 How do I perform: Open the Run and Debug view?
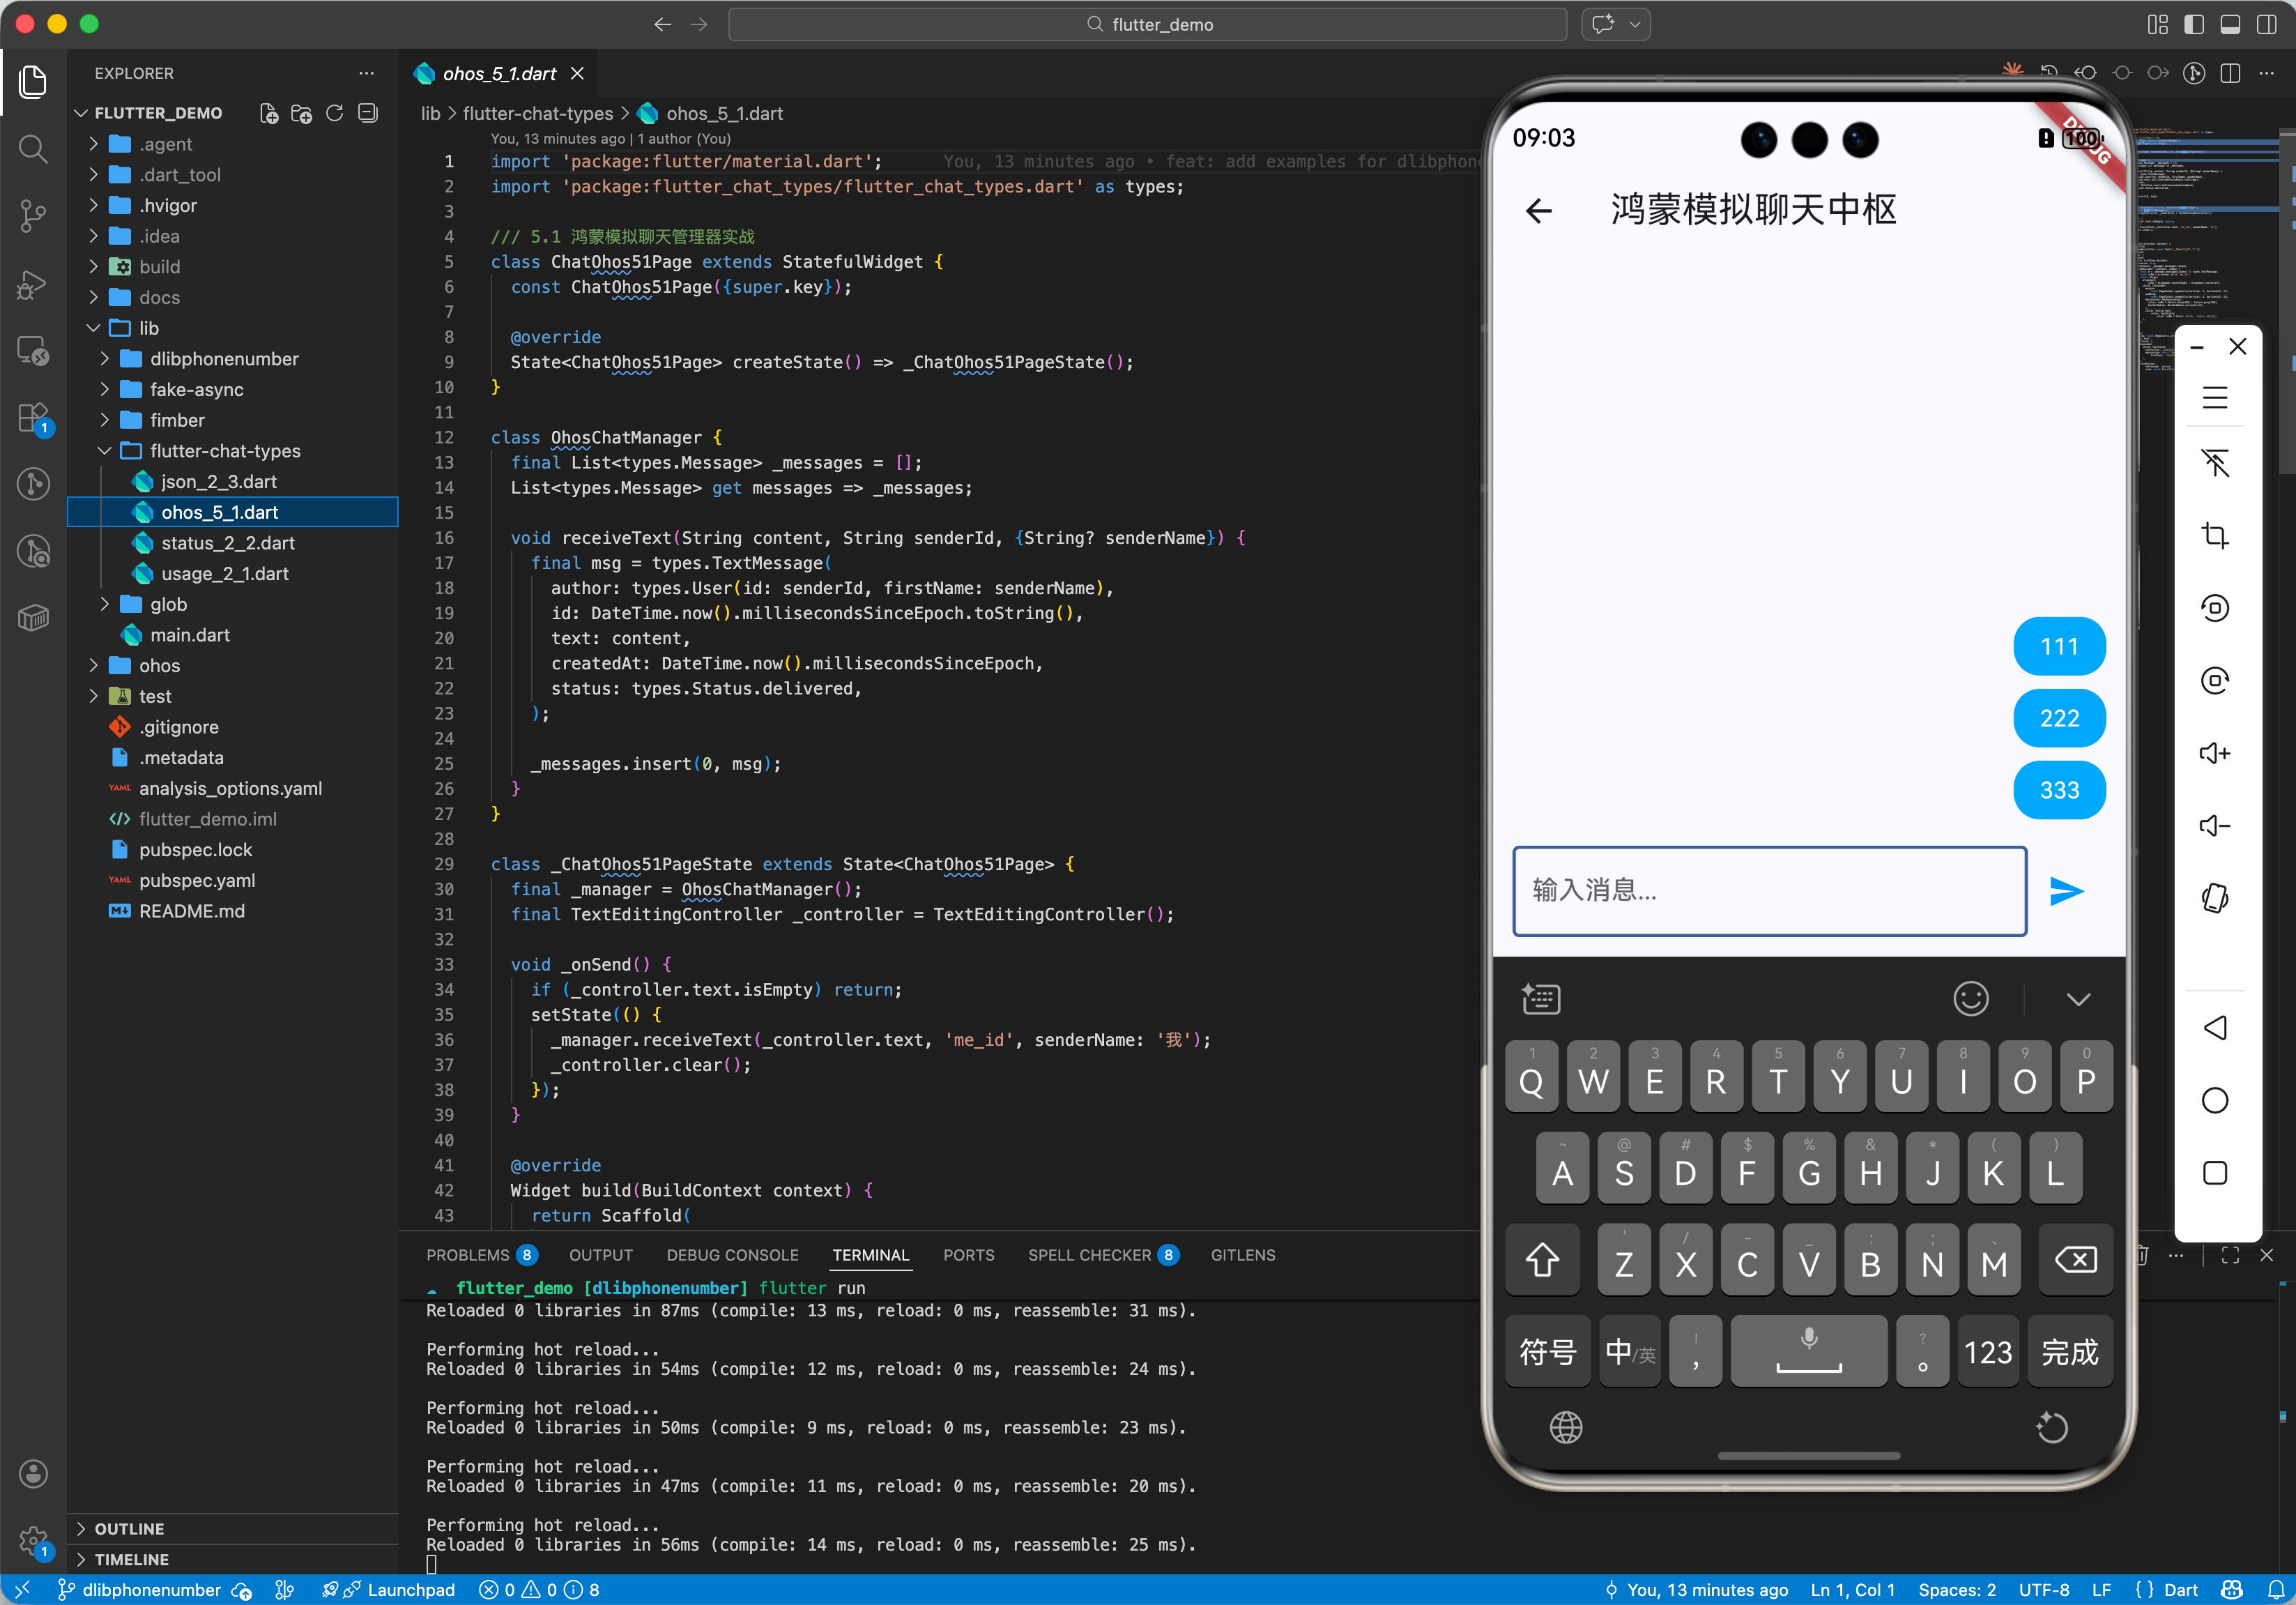click(x=33, y=283)
